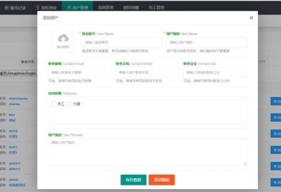Close the add user dialog
This screenshot has height=192, width=281.
(251, 18)
